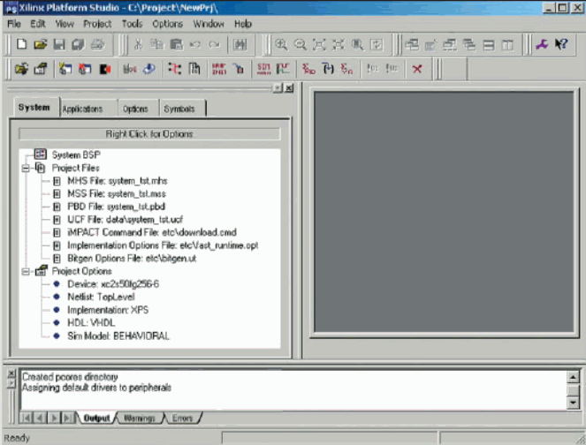
Task: Click the wrench tool icon
Action: coord(542,44)
